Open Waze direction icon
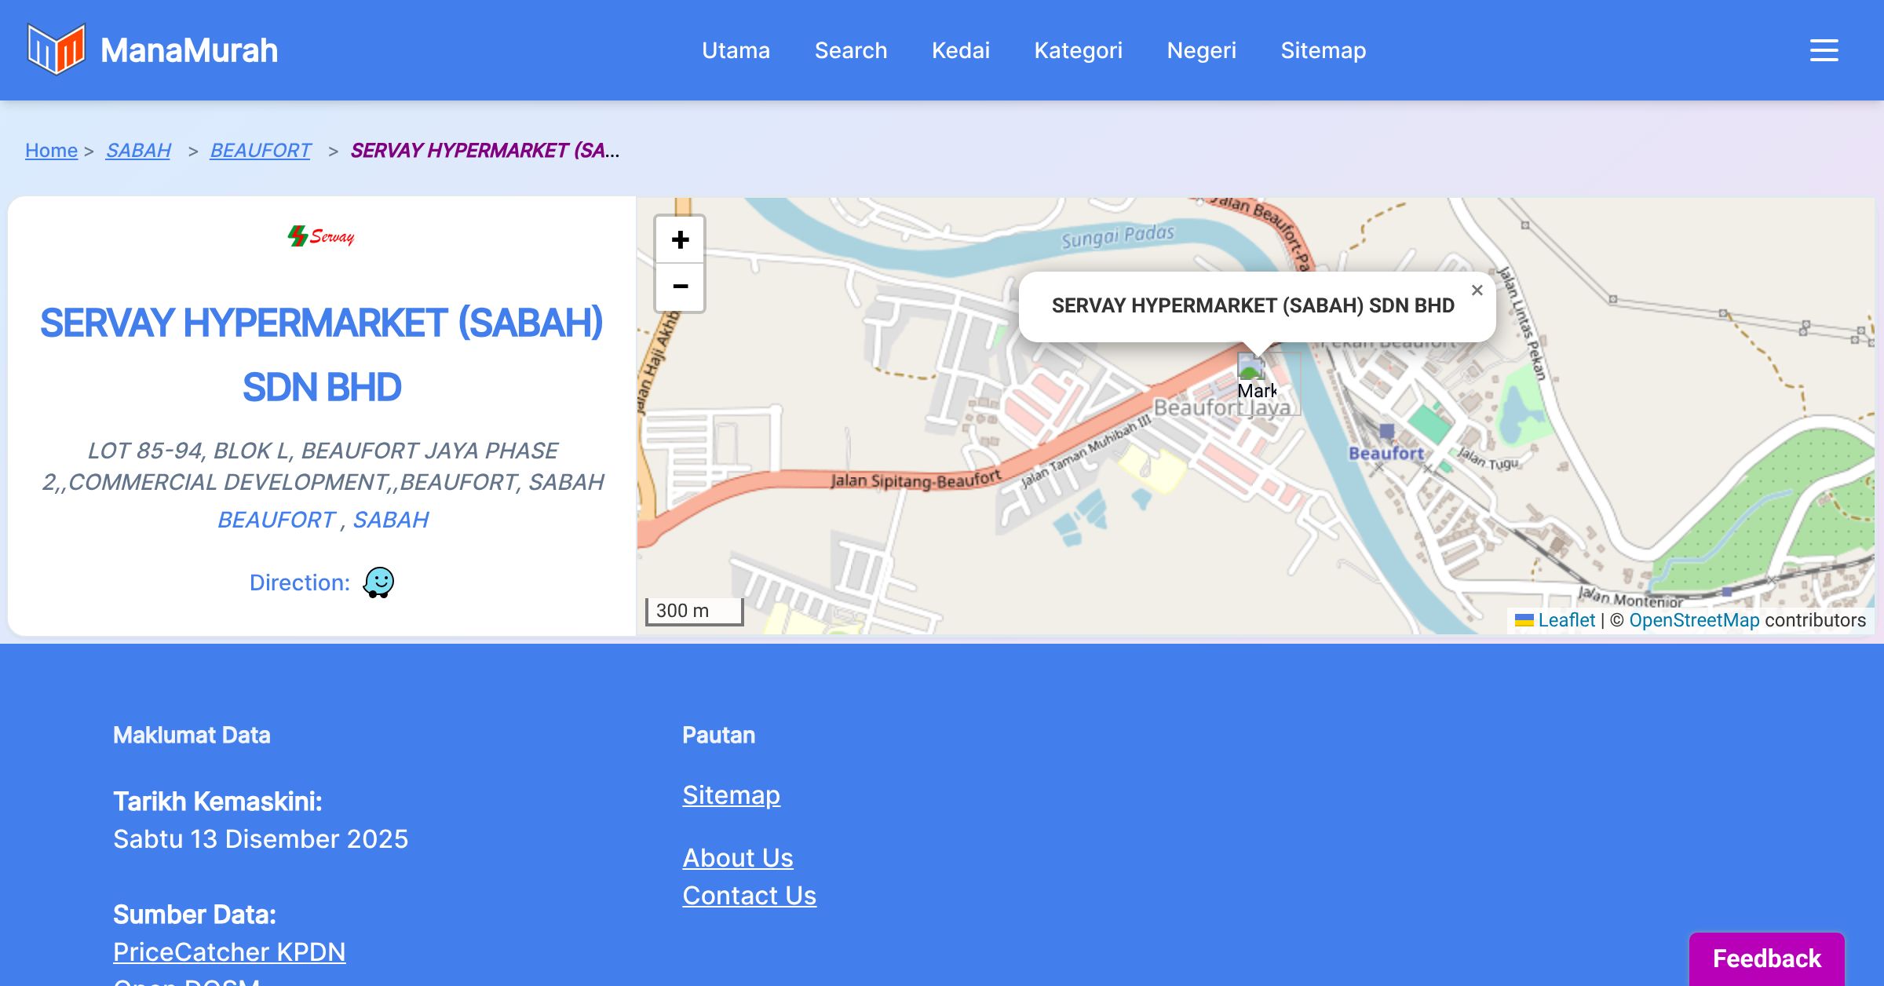Viewport: 1884px width, 986px height. [378, 582]
